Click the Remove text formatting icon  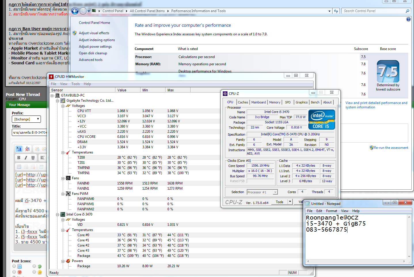coord(27,149)
